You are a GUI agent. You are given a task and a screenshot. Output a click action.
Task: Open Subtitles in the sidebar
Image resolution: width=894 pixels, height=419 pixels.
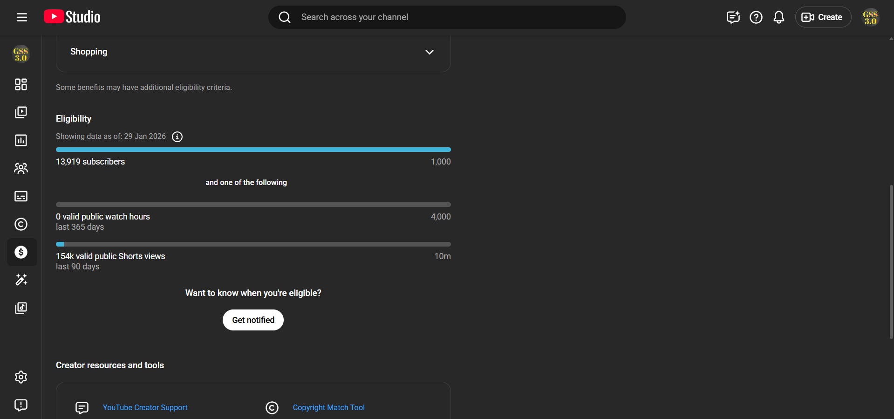point(21,196)
